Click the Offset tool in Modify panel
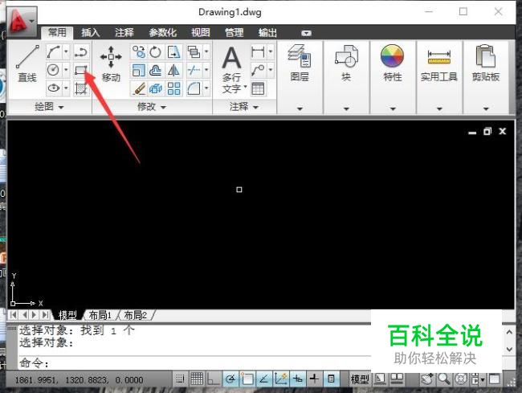The image size is (522, 393). click(x=156, y=70)
